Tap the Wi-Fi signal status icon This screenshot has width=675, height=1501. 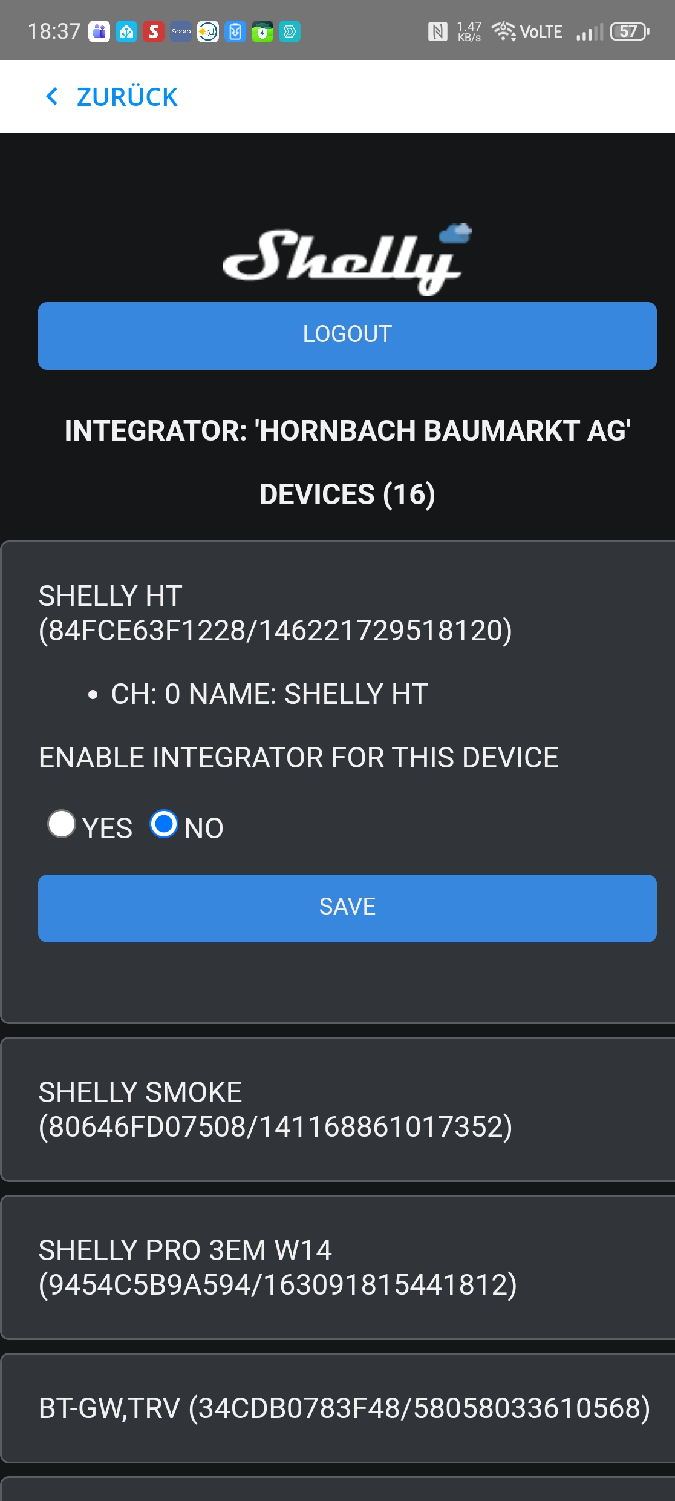(503, 30)
